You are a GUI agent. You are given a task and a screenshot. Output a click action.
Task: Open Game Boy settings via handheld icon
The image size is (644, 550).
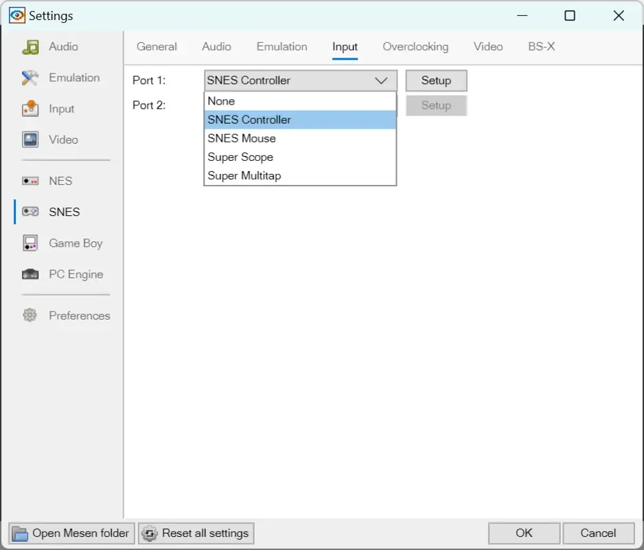[30, 243]
